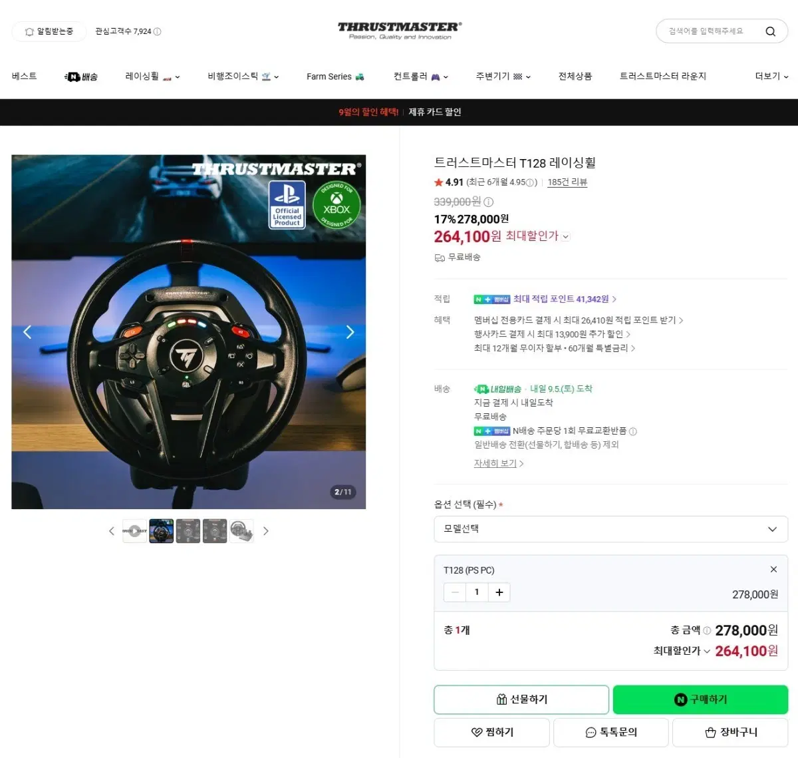Click the price info icon beside 339,000원
Screen dimensions: 798x758
[x=489, y=202]
